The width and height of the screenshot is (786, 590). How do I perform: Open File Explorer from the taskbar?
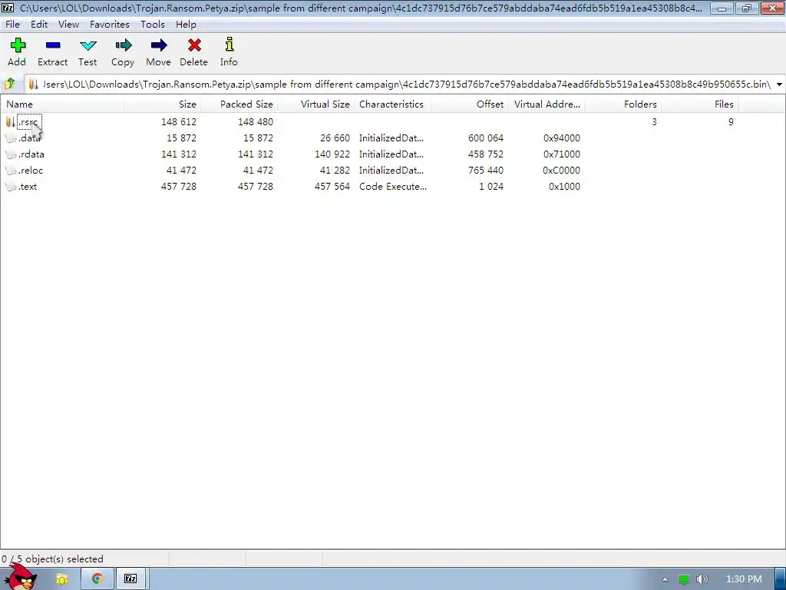click(x=62, y=579)
